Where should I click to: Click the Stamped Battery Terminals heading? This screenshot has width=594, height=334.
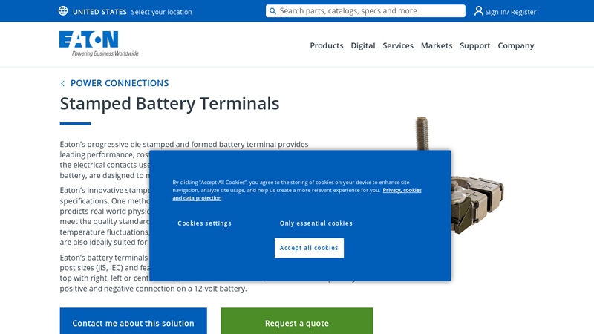[169, 103]
